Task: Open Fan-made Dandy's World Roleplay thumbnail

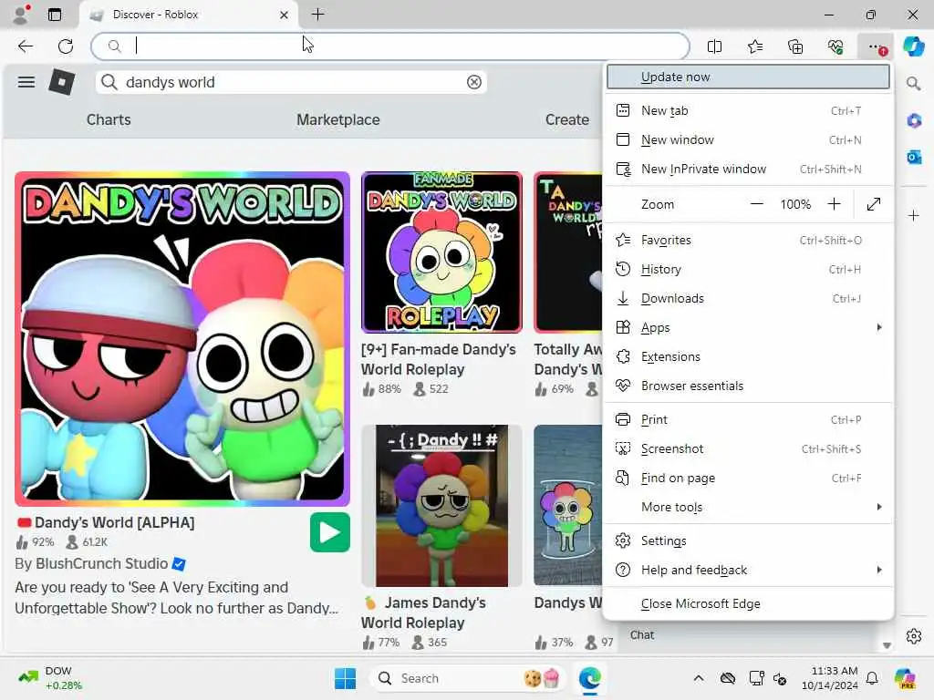Action: click(x=441, y=252)
